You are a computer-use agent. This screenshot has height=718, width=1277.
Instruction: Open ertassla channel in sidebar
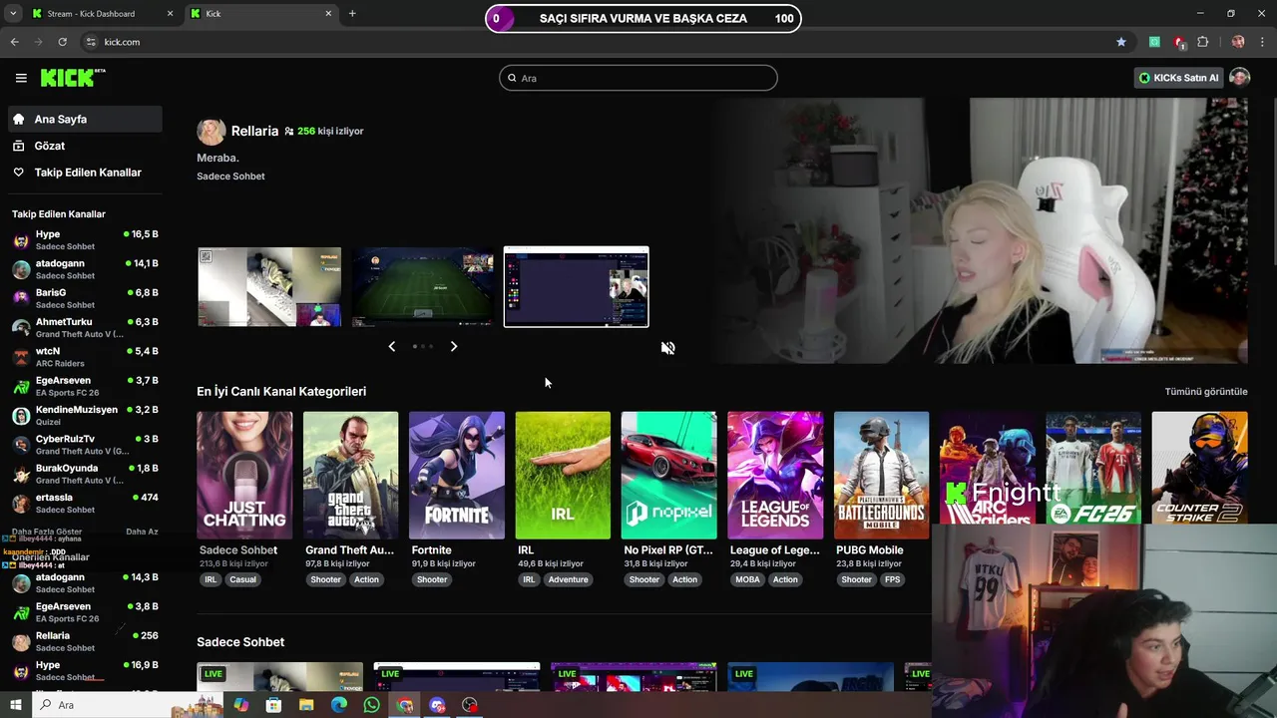coord(85,503)
